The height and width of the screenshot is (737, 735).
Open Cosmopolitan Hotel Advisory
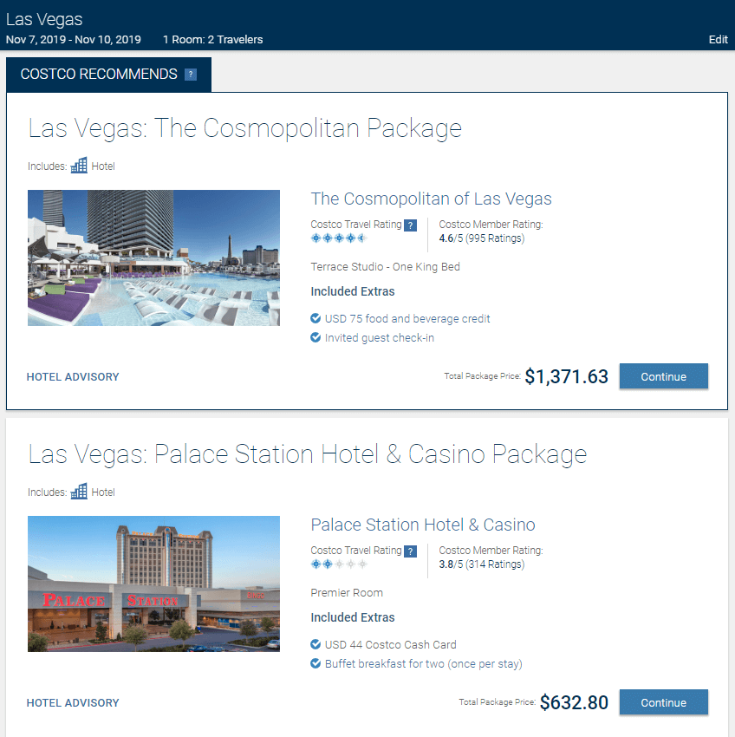73,377
